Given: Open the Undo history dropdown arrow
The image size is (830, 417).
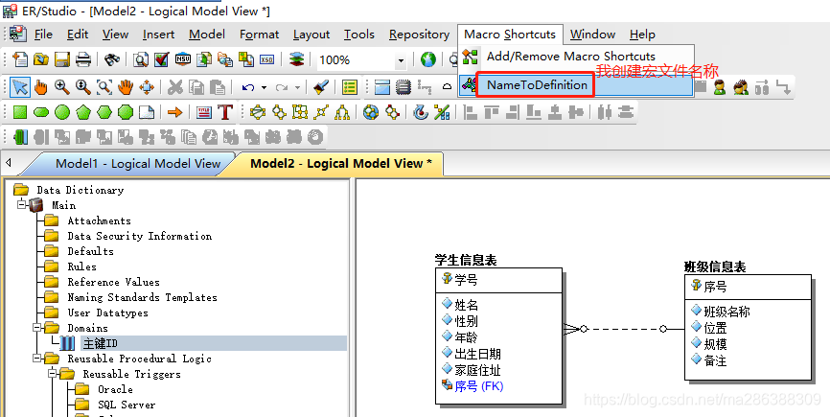Looking at the screenshot, I should click(x=264, y=87).
